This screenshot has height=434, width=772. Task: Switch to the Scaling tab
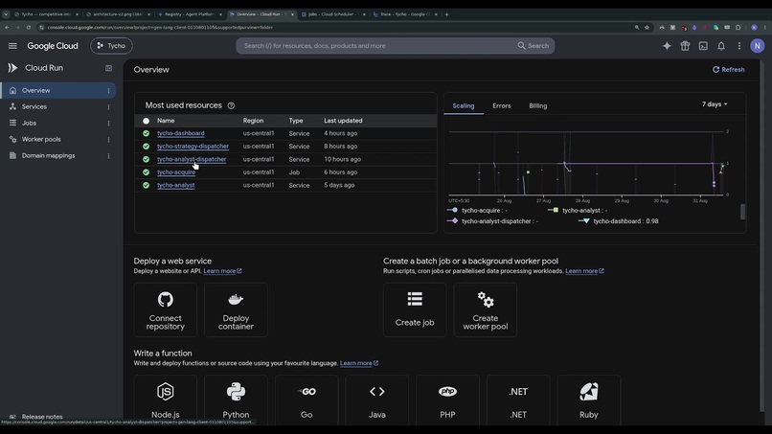click(x=464, y=106)
